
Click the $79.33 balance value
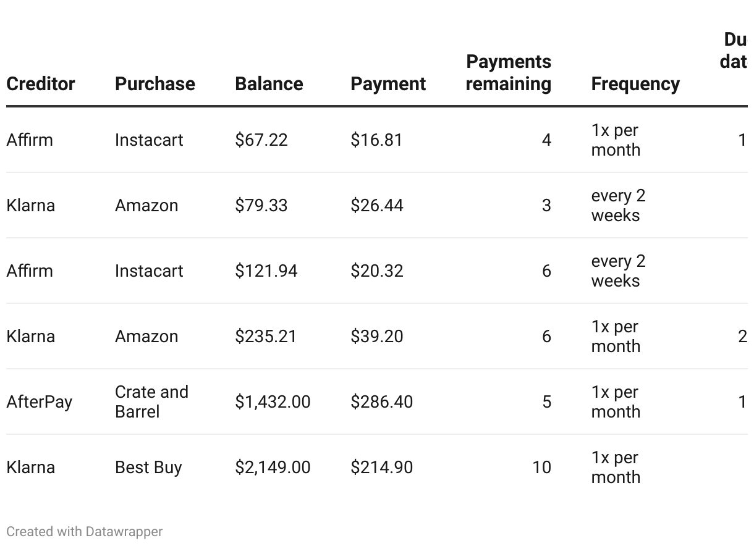click(x=261, y=206)
